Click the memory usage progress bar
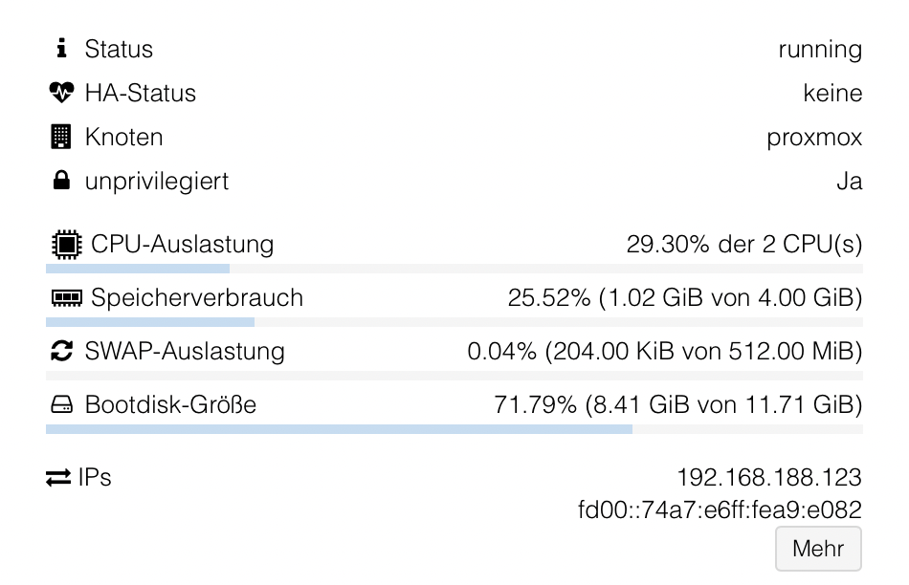 click(x=454, y=322)
